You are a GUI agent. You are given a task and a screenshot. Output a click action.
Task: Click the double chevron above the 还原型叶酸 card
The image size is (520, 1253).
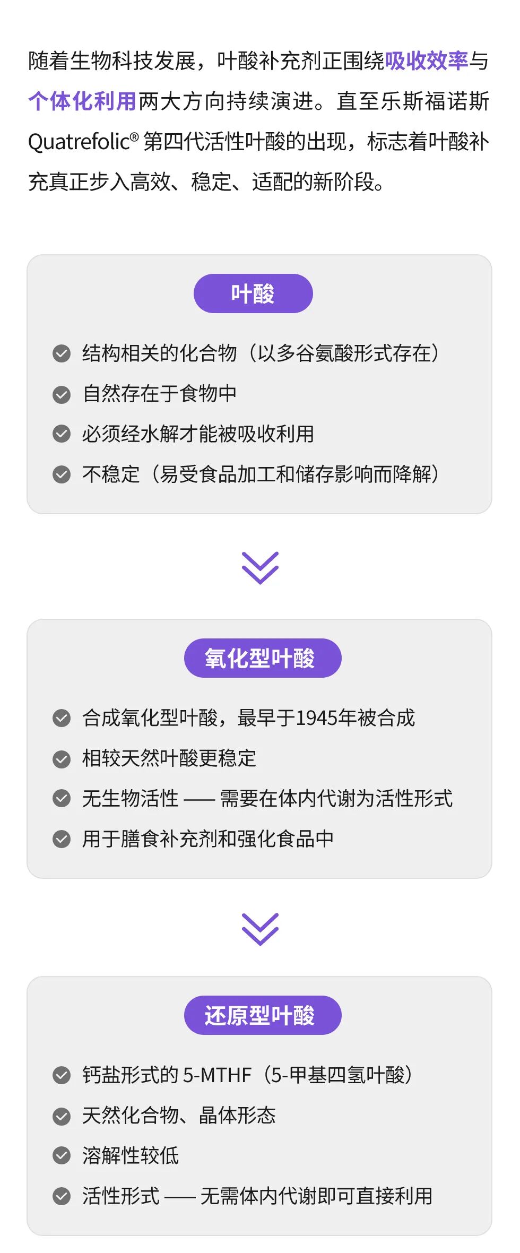click(x=260, y=929)
